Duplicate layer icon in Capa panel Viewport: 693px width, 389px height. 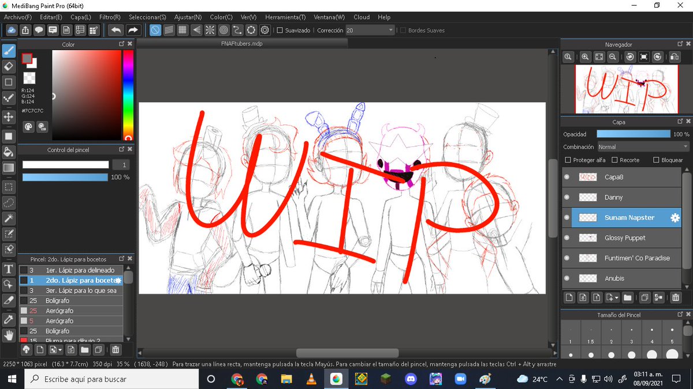pyautogui.click(x=645, y=297)
